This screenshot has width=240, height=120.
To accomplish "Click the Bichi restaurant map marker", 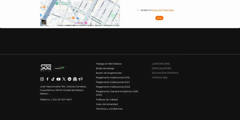I will coord(73,18).
